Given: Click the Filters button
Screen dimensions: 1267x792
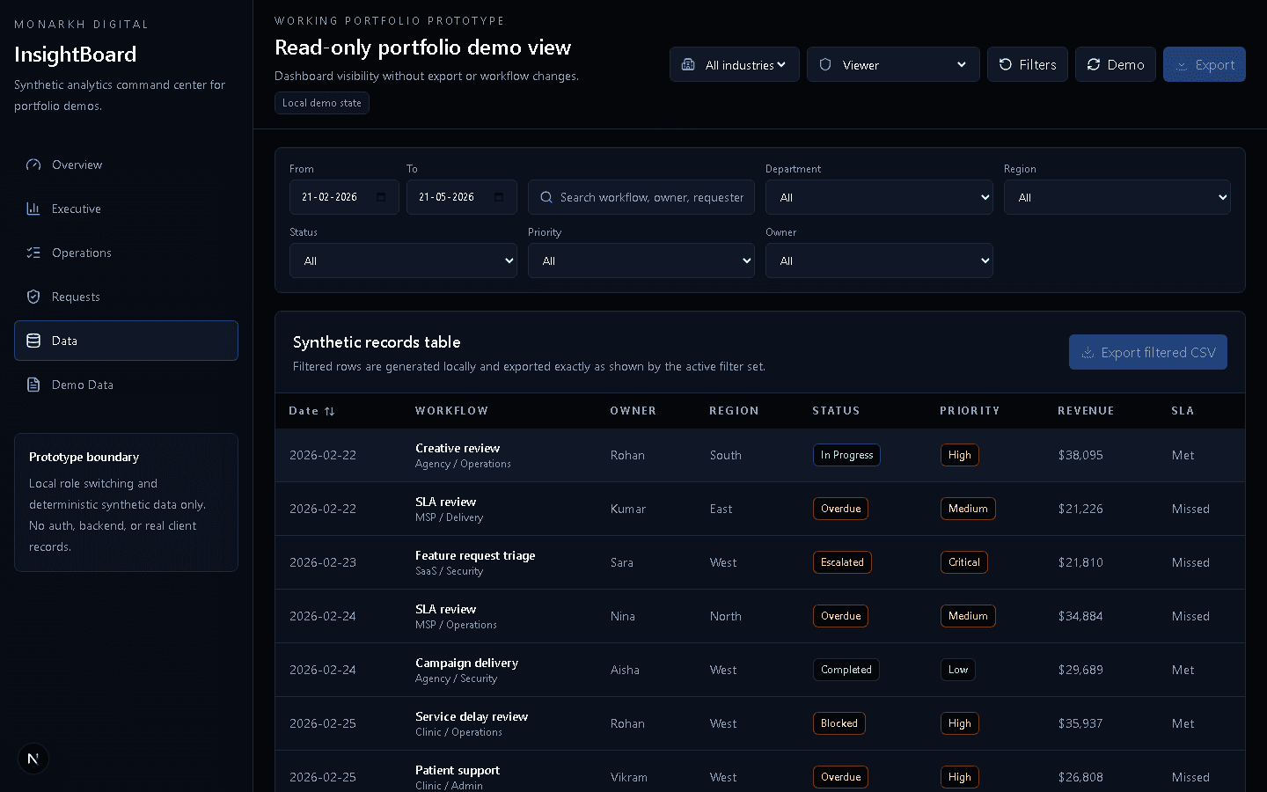Looking at the screenshot, I should [1028, 64].
